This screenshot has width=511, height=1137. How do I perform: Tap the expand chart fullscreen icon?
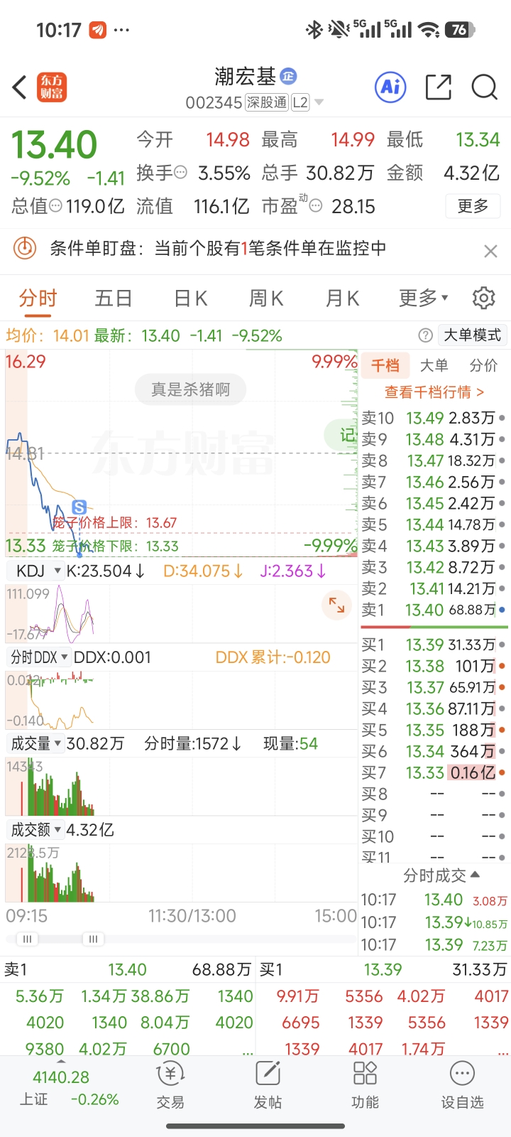pyautogui.click(x=336, y=605)
